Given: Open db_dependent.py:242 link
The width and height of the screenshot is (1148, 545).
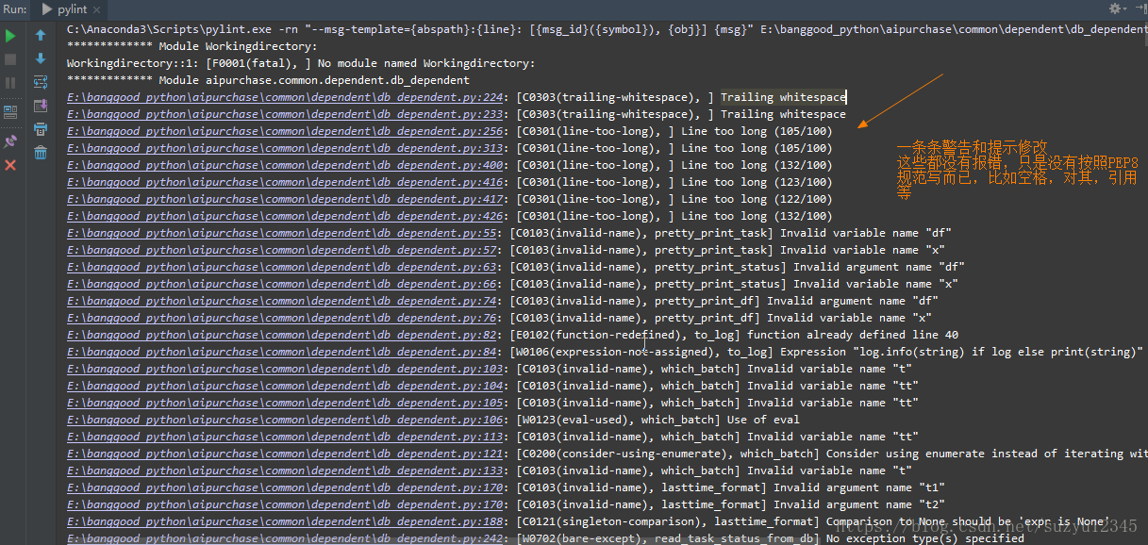Looking at the screenshot, I should tap(284, 538).
